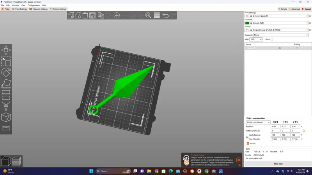Switch to the Filament Settings tab
This screenshot has height=175, width=312.
tap(38, 9)
